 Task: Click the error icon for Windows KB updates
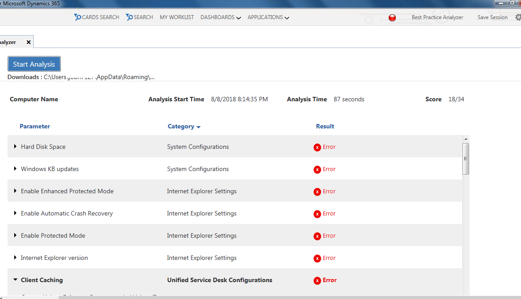coord(317,169)
